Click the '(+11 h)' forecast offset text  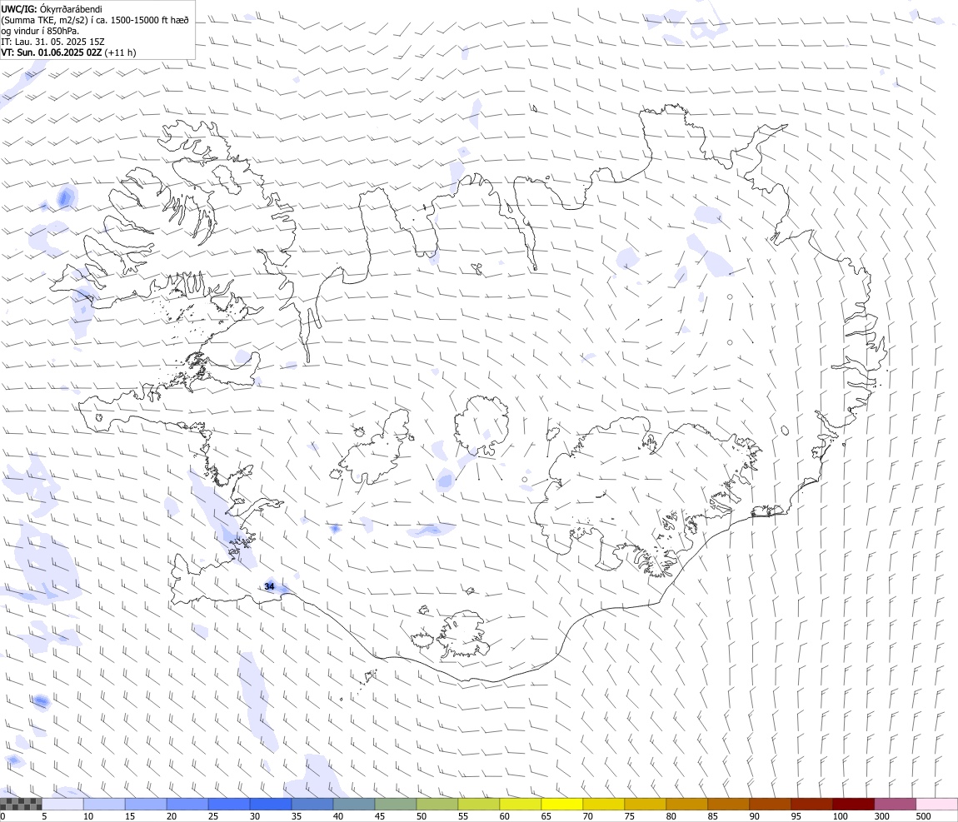point(120,52)
